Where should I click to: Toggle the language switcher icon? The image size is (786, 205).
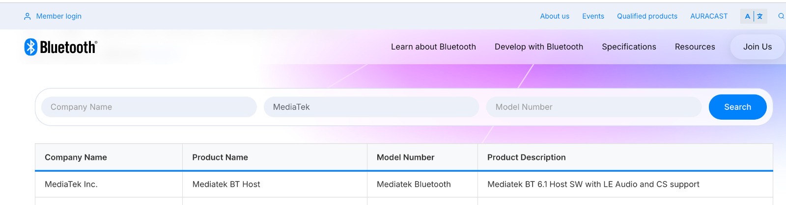click(754, 16)
